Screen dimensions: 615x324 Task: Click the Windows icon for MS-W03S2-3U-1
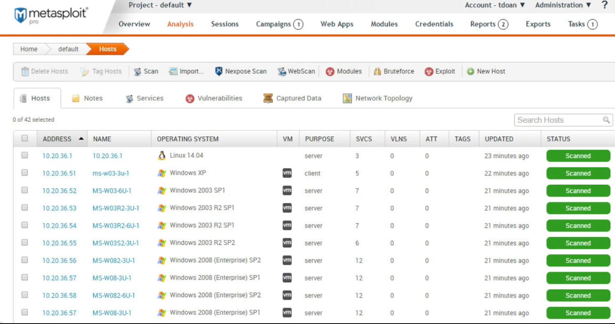point(162,243)
